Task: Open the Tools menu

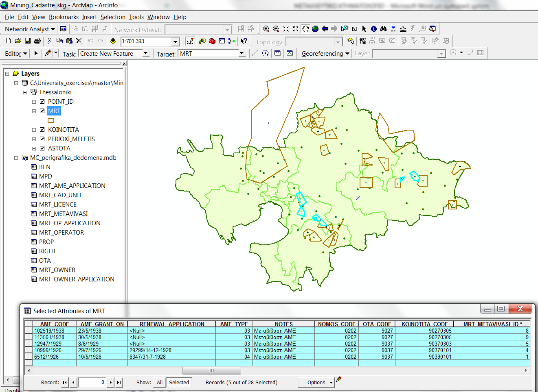Action: (x=136, y=17)
